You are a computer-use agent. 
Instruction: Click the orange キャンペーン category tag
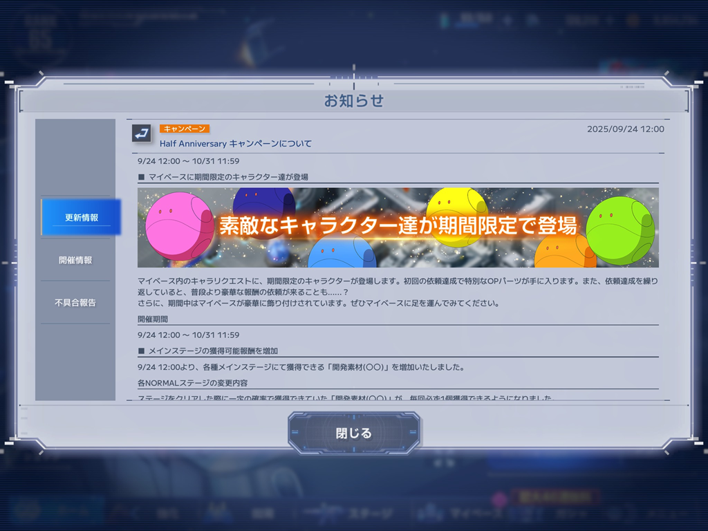click(x=184, y=129)
